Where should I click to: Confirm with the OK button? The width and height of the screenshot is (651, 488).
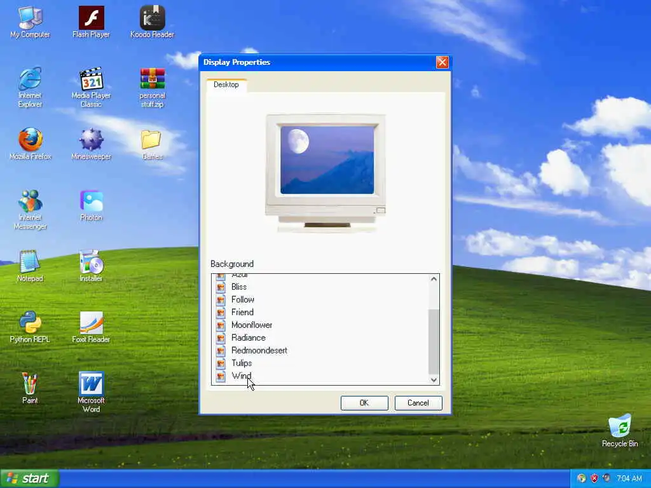pyautogui.click(x=364, y=403)
